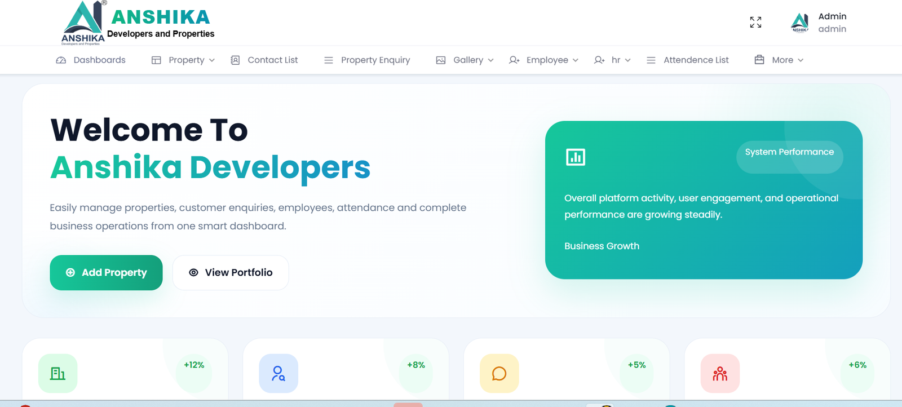
Task: Click the More briefcase icon
Action: 759,60
